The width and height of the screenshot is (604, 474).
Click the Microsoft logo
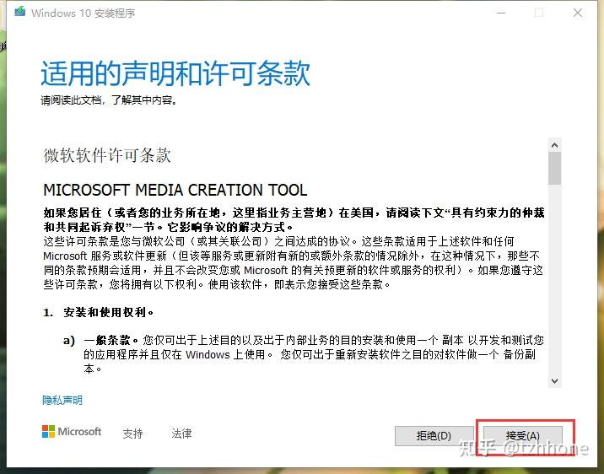(72, 432)
